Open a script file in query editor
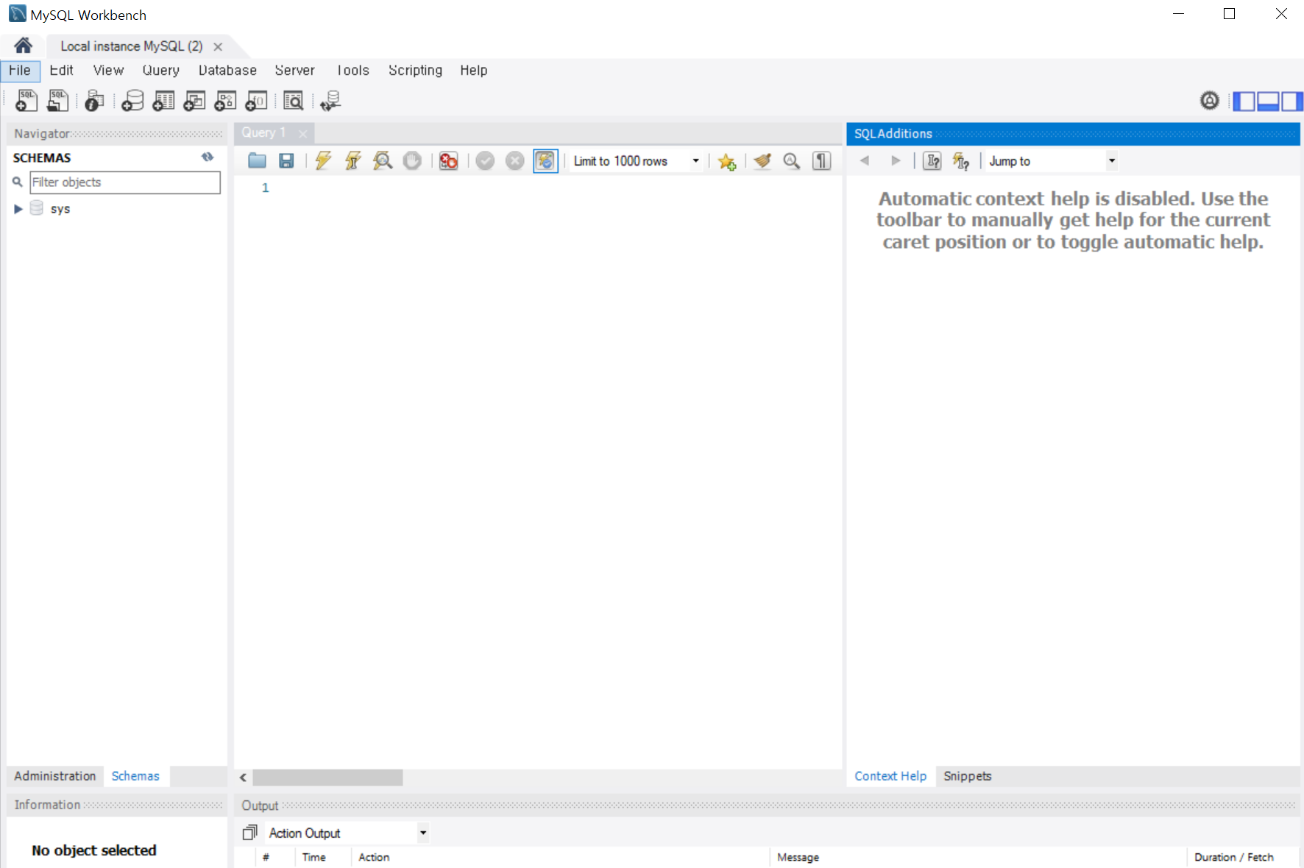 257,160
